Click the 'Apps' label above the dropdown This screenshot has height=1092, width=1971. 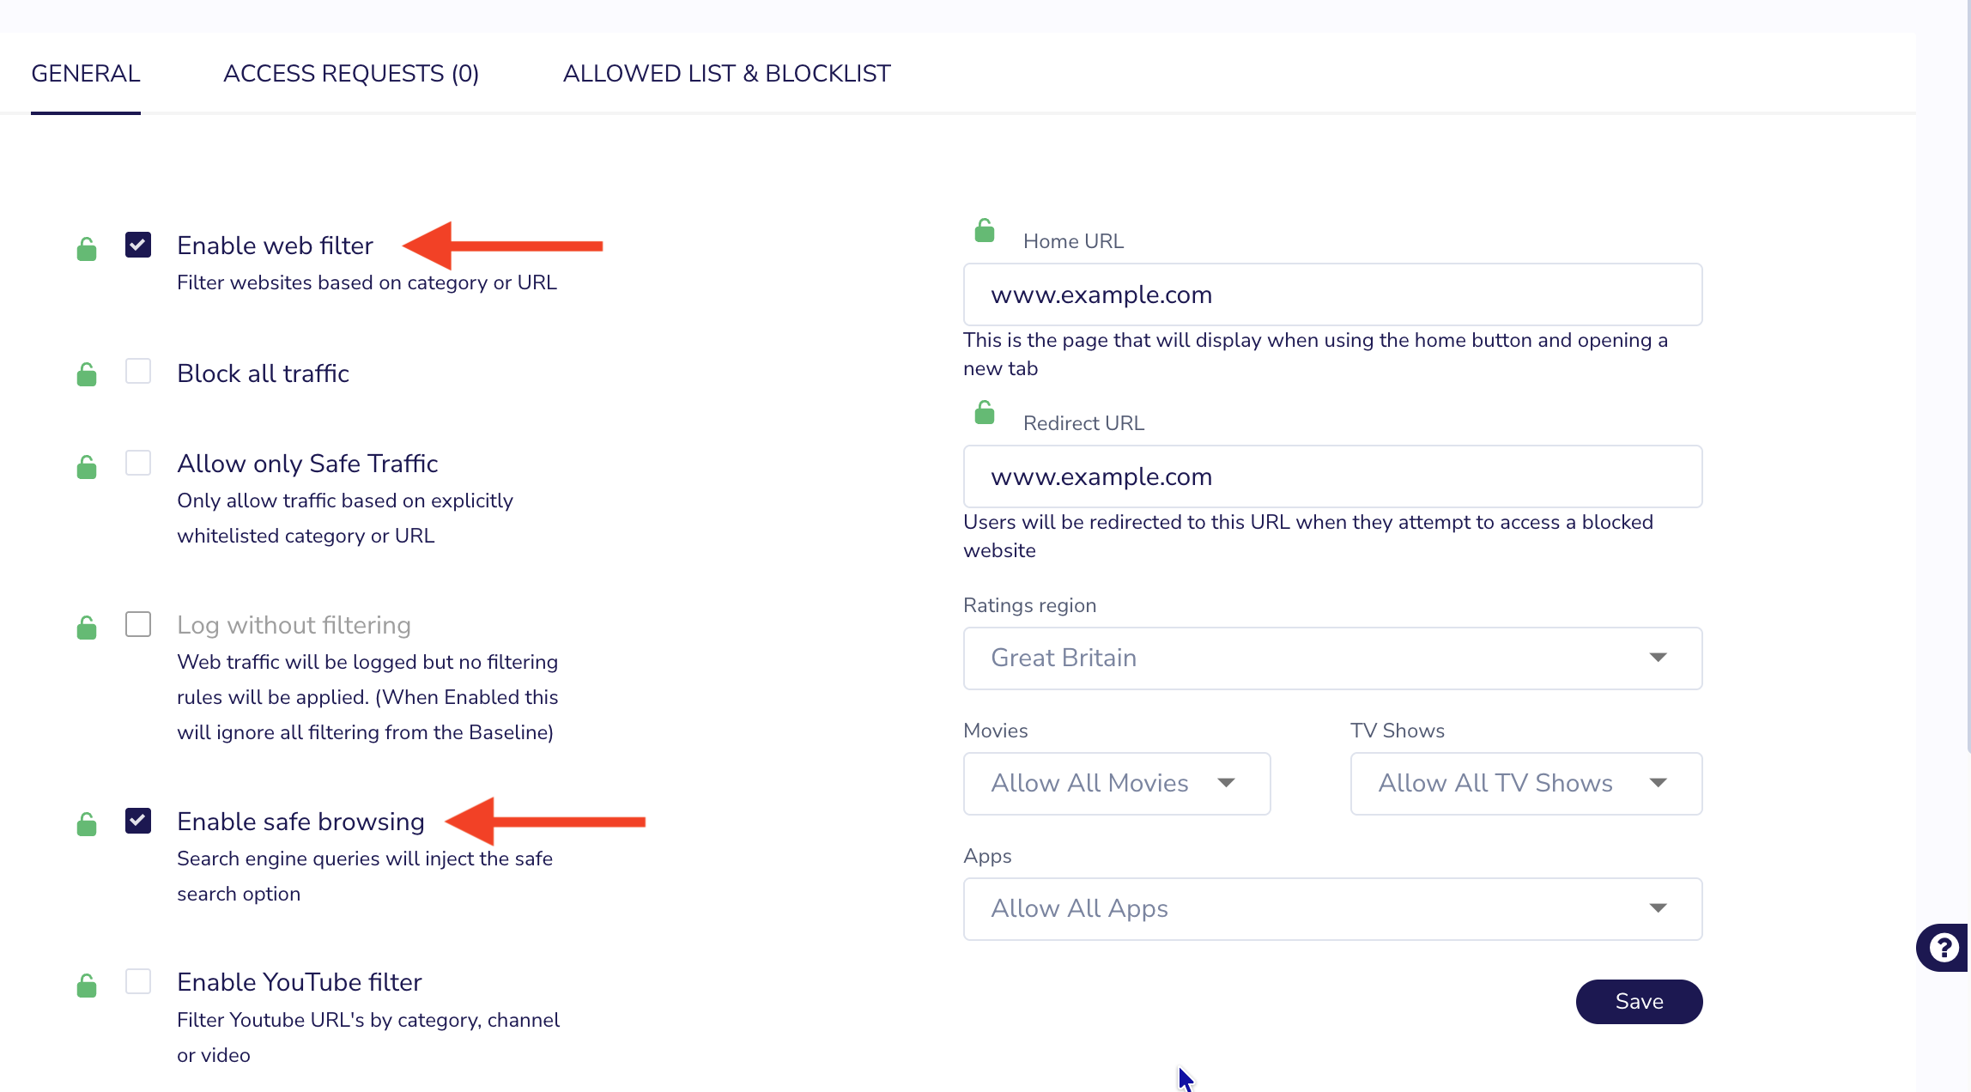(987, 856)
